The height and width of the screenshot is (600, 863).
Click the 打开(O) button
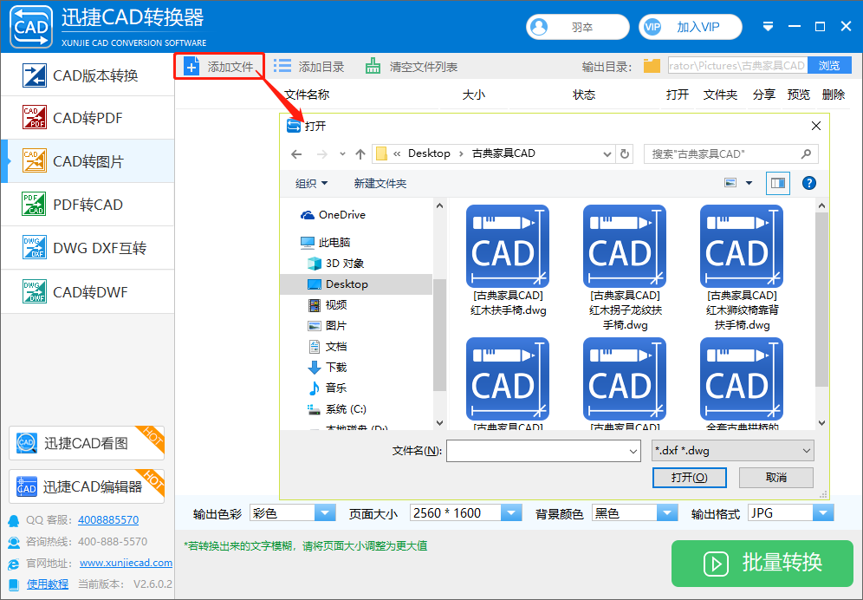(x=690, y=478)
